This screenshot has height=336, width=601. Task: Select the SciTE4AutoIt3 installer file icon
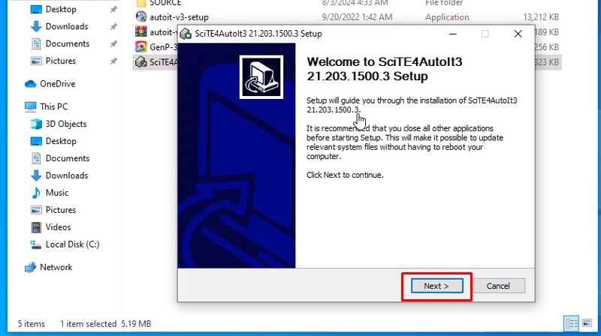coord(140,61)
